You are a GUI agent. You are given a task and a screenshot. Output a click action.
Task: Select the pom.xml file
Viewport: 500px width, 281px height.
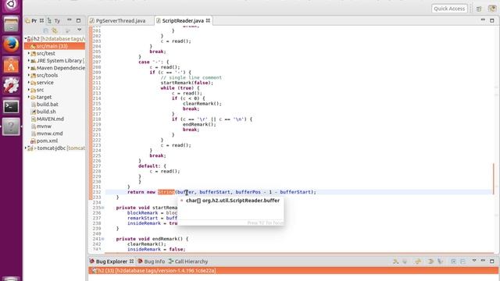point(47,140)
